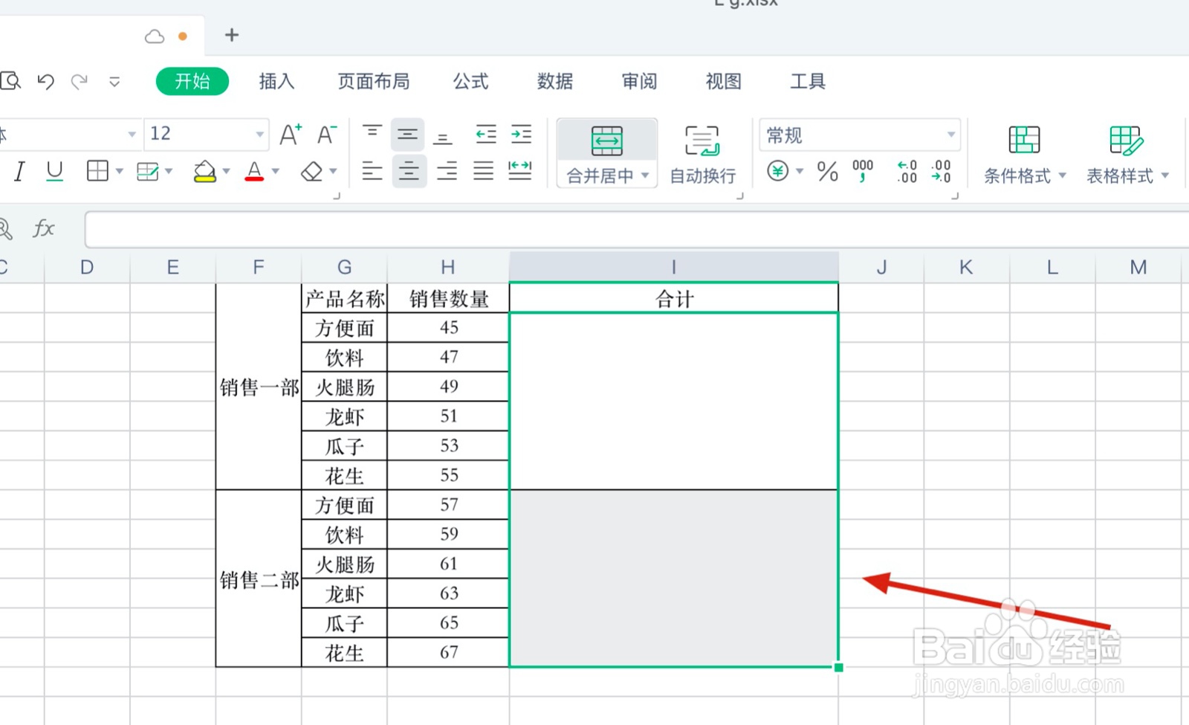
Task: Decrease font size with A- icon
Action: 327,135
